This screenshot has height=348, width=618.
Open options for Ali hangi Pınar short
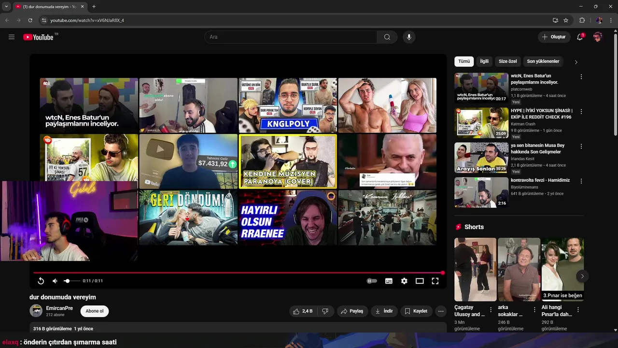coord(578,310)
